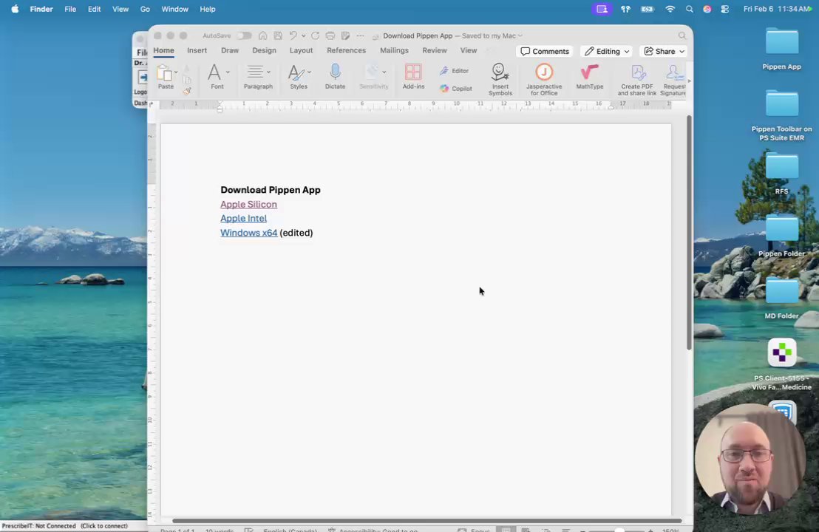Follow the Apple Intel link
The image size is (819, 532).
point(243,218)
